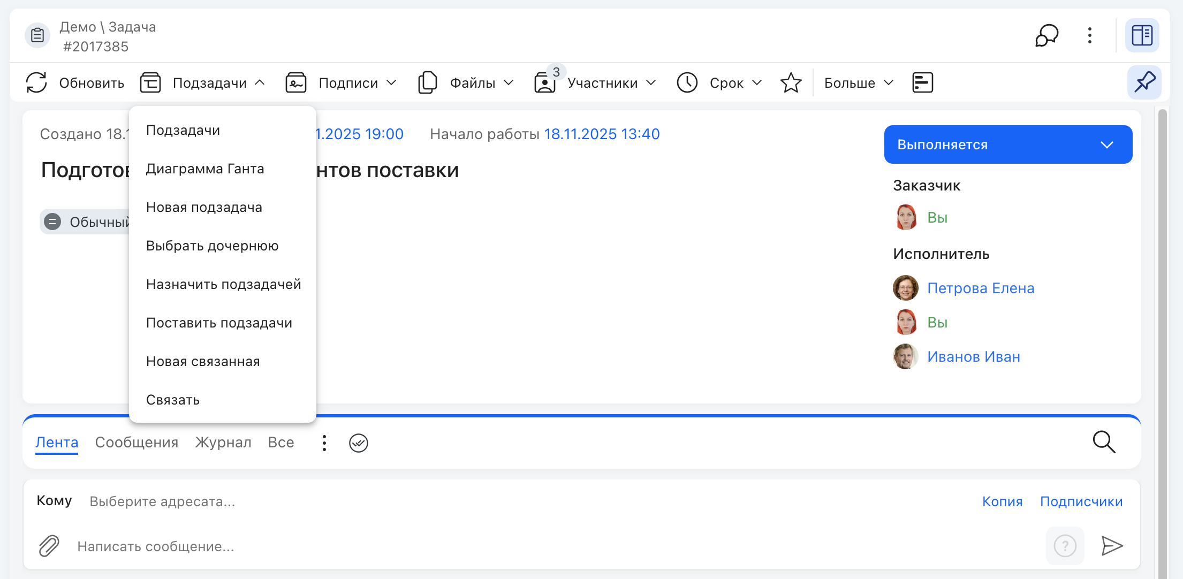Choose Выбрать дочернюю menu item
This screenshot has width=1183, height=579.
coord(222,246)
